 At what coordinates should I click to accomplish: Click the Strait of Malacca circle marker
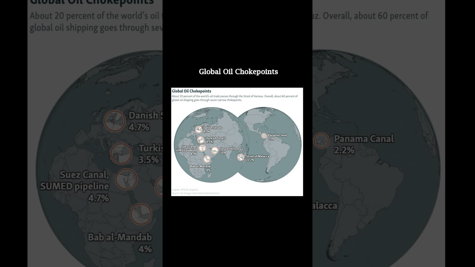[241, 157]
